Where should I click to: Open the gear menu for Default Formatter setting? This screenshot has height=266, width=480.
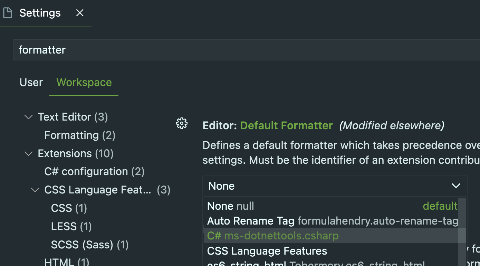pos(182,123)
